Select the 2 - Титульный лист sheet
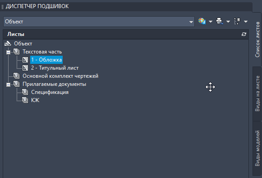Viewport: 262px width, 178px height. tap(55, 68)
